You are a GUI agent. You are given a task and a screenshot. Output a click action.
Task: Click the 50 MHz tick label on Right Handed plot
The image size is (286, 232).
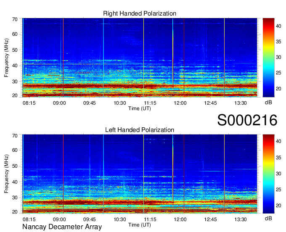click(x=15, y=50)
